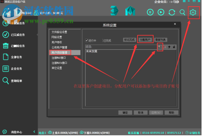Click the 分配用户 button

(145, 40)
